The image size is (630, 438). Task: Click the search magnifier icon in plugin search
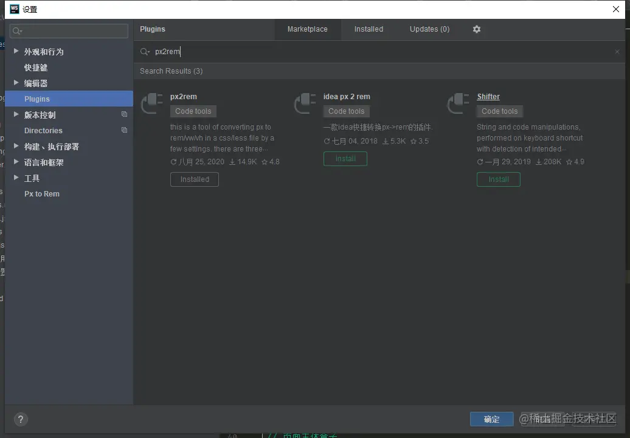click(144, 52)
